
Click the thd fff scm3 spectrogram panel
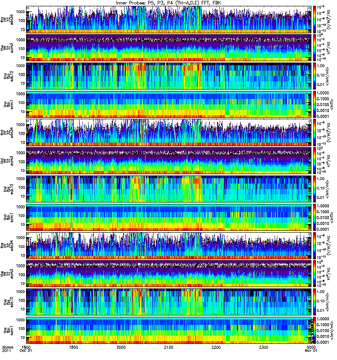coord(169,161)
